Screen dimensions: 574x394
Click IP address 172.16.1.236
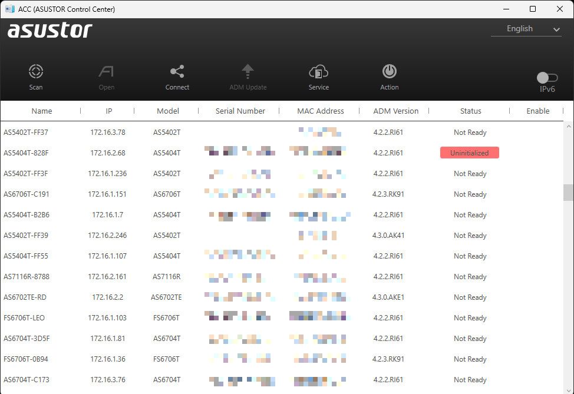pos(107,173)
